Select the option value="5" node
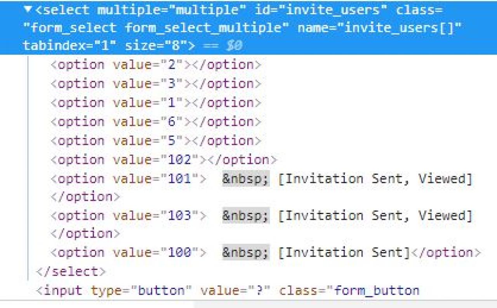The image size is (497, 308). click(156, 140)
